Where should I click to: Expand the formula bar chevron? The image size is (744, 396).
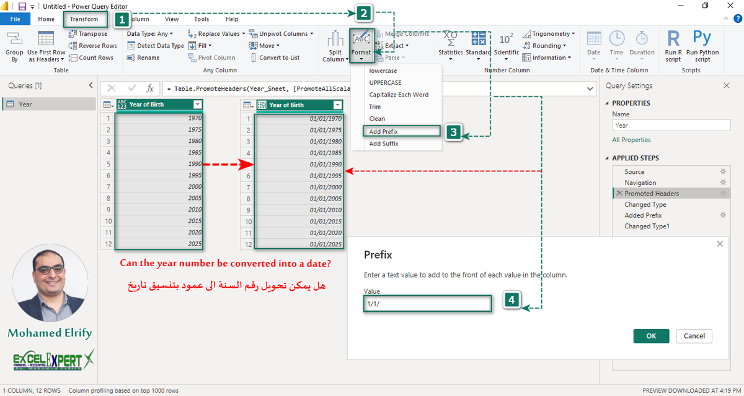pyautogui.click(x=590, y=88)
